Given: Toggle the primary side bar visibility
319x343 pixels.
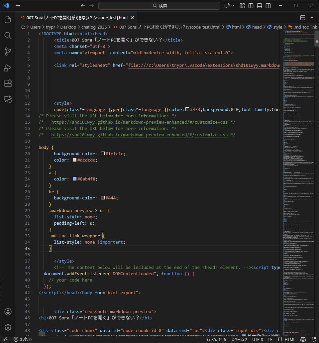Looking at the screenshot, I should (251, 6).
